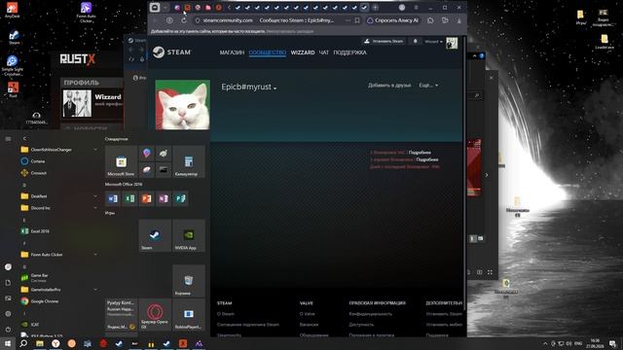623x350 pixels.
Task: Open Pictures icon in Start menu sidebar
Action: tap(8, 298)
